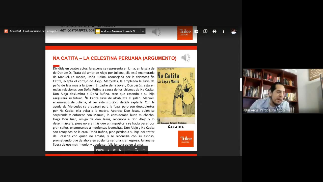Image resolution: width=323 pixels, height=182 pixels.
Task: Click the speaker icon on the previous slide
Action: click(x=156, y=32)
